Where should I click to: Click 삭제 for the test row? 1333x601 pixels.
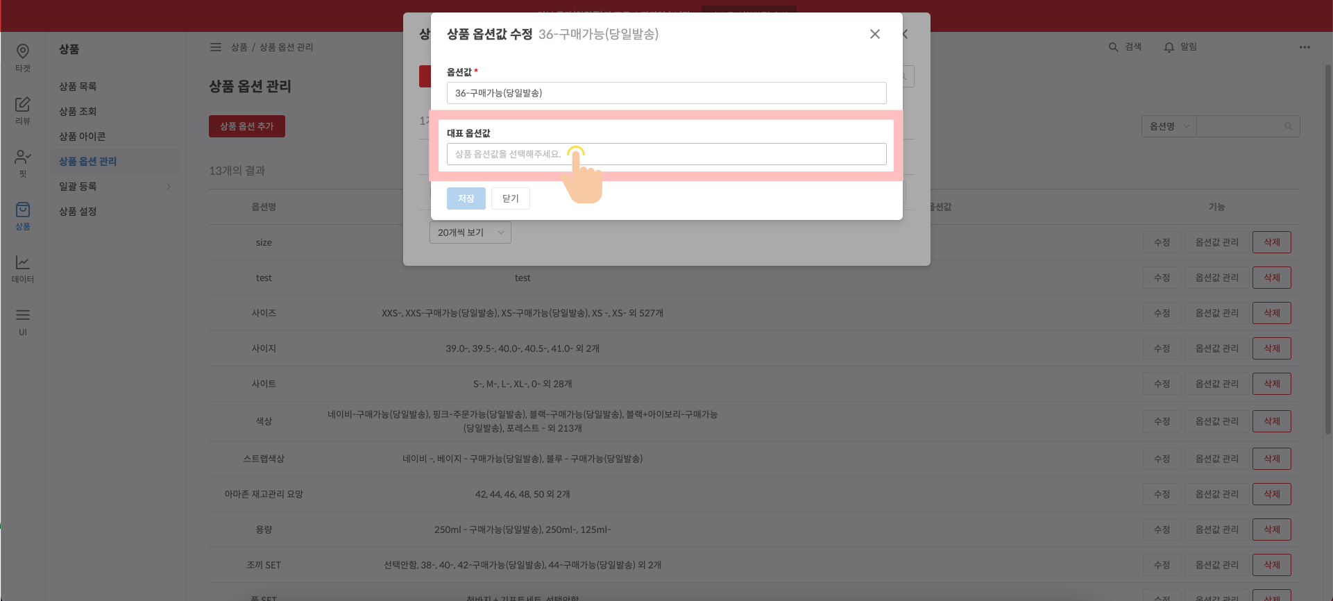[1272, 278]
